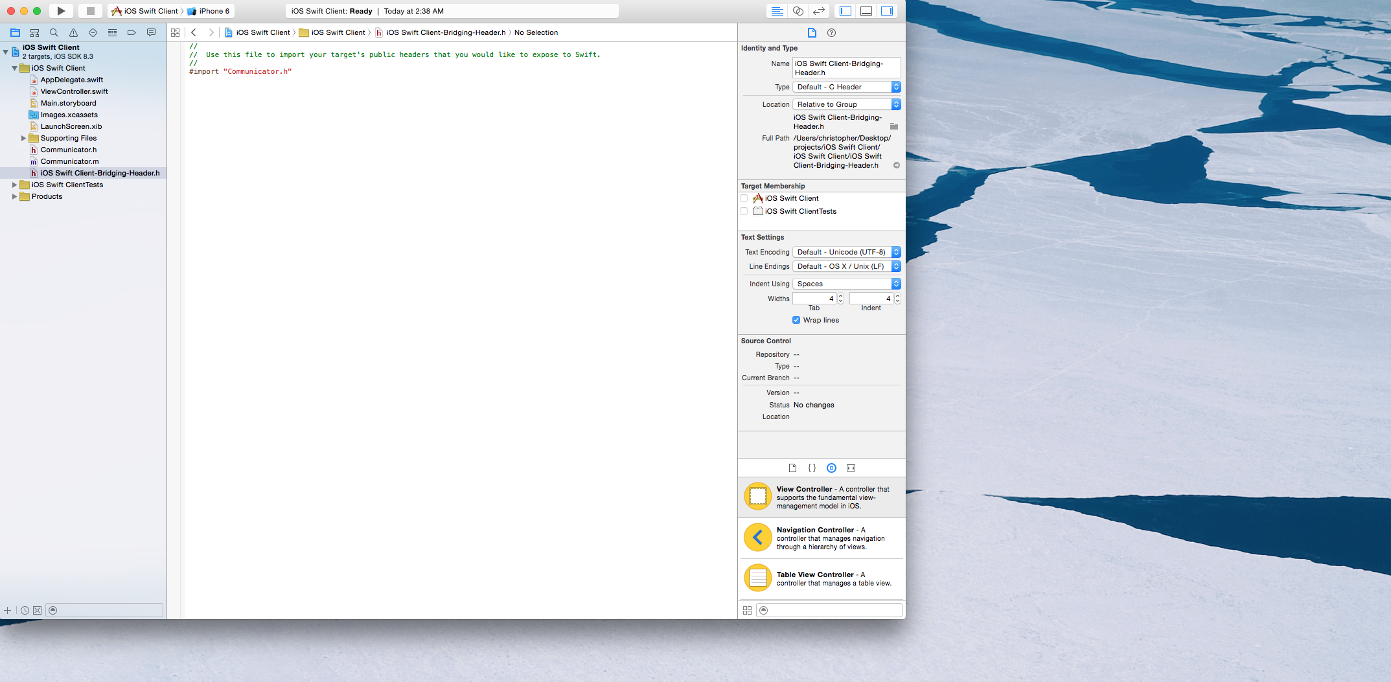Expand the Supporting Files group

23,138
